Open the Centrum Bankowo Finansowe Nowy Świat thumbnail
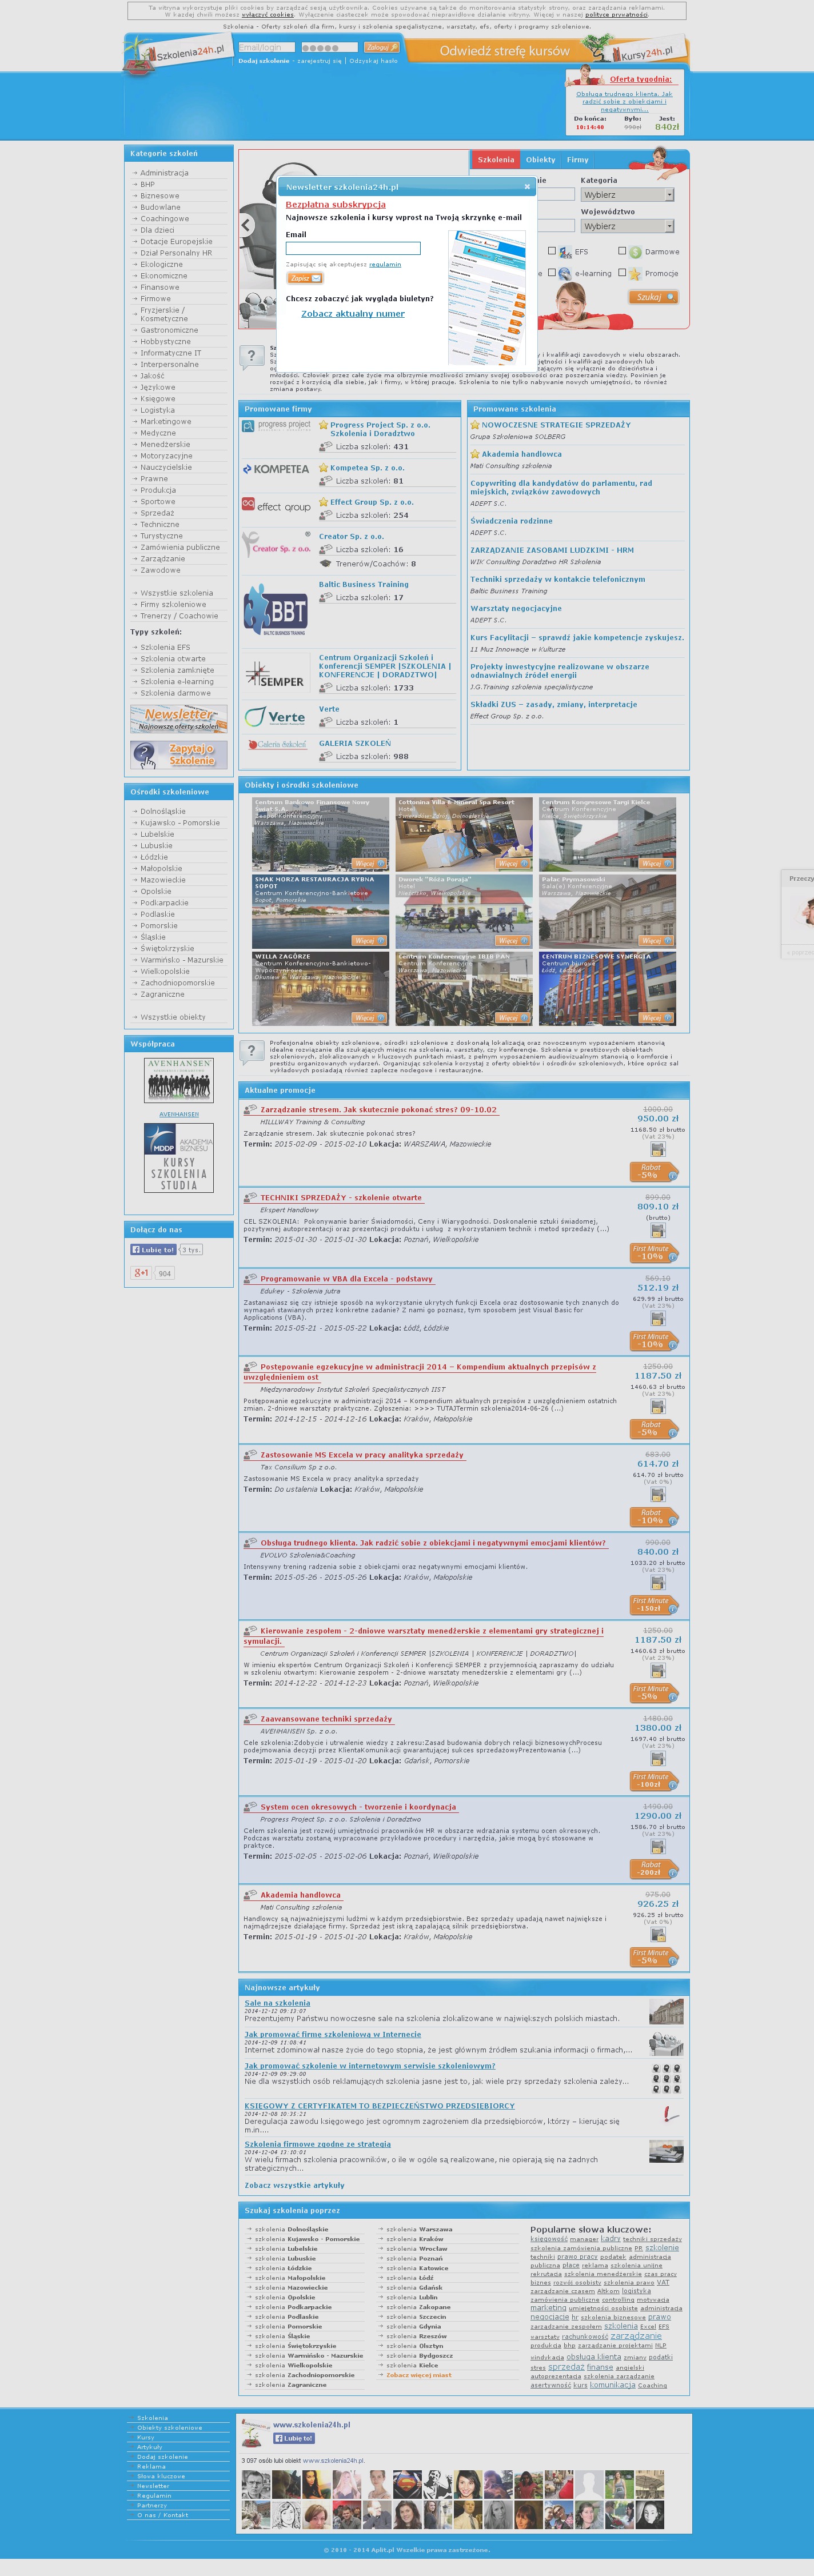 pyautogui.click(x=320, y=834)
